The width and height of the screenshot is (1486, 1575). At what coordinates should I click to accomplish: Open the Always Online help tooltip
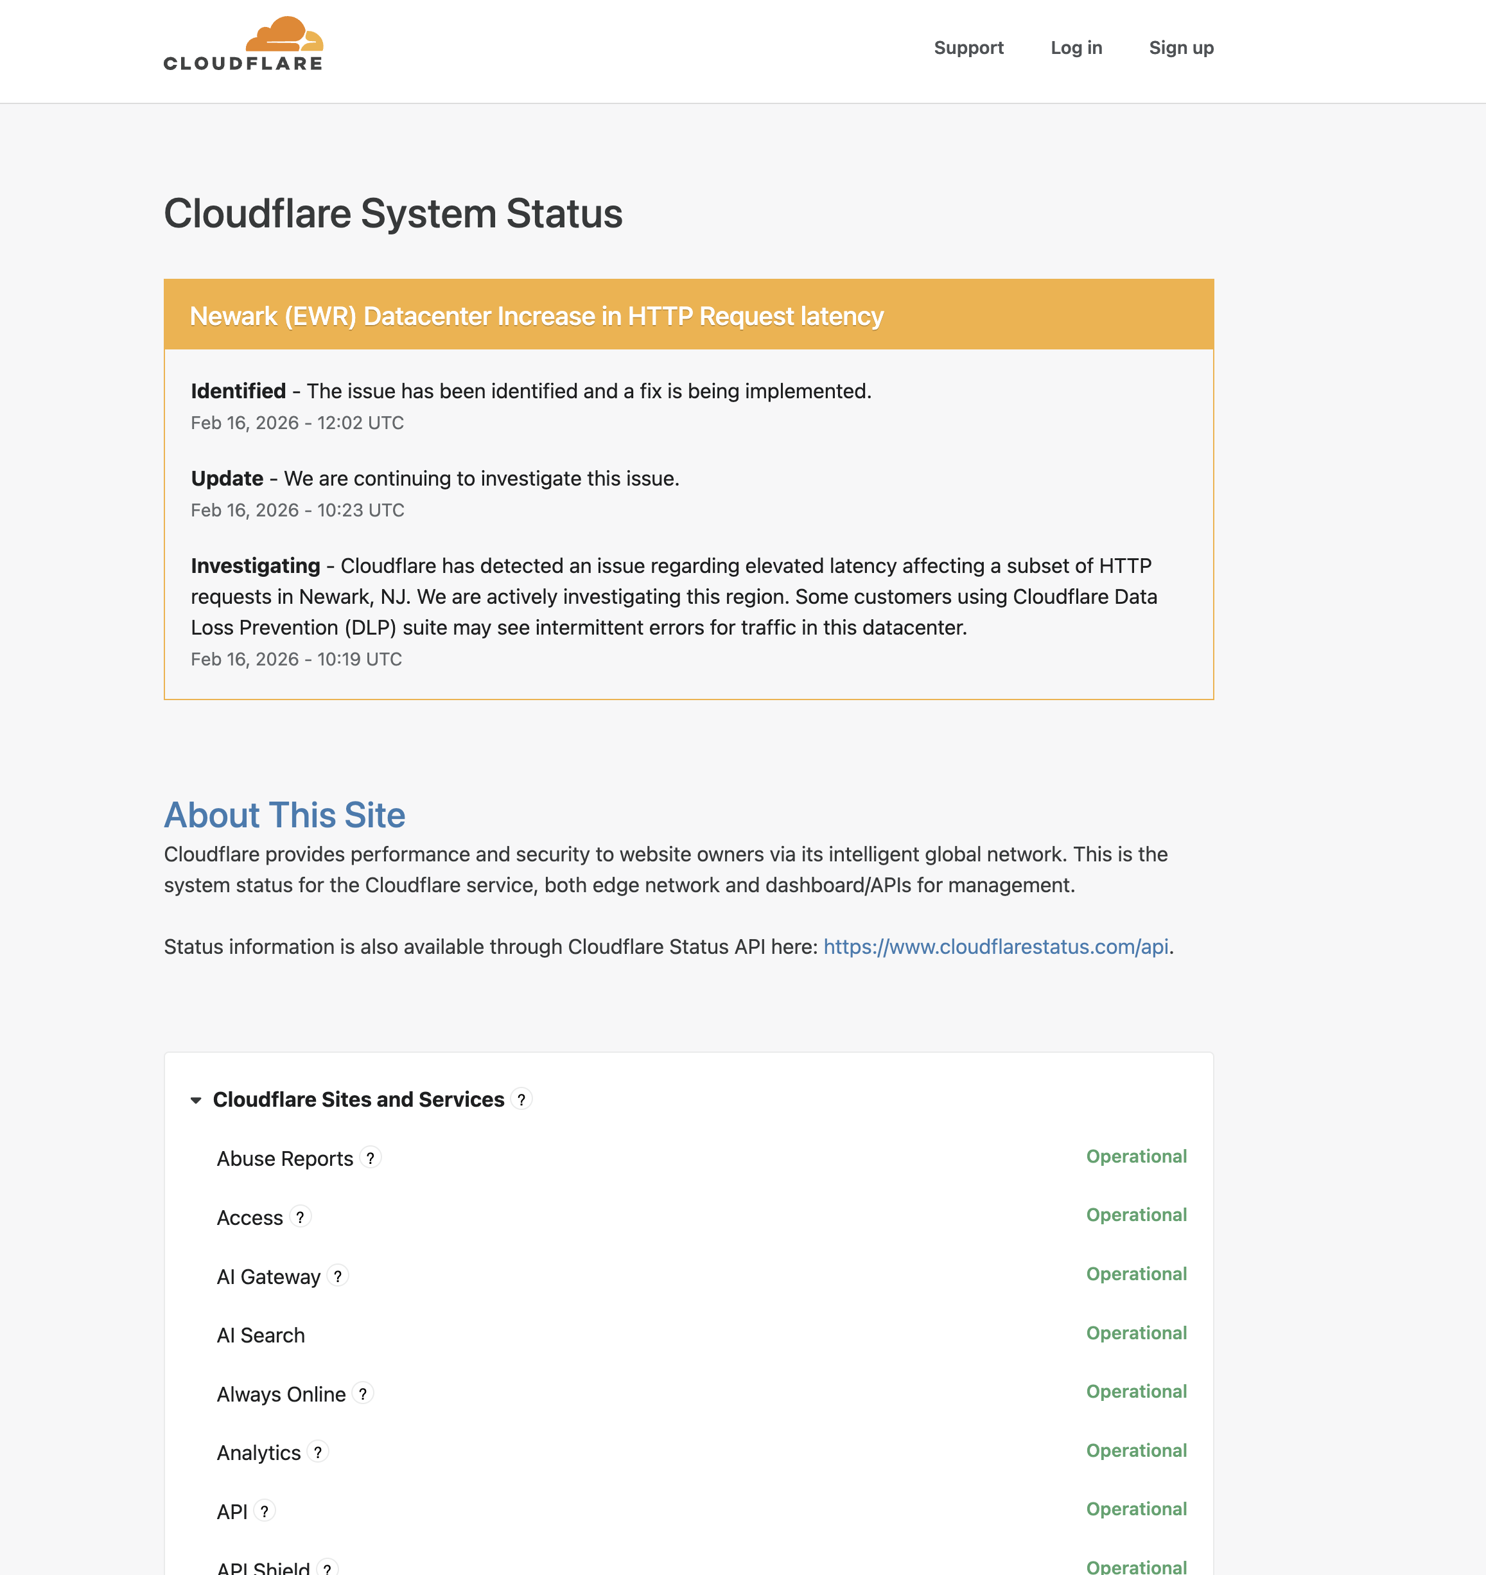[363, 1394]
